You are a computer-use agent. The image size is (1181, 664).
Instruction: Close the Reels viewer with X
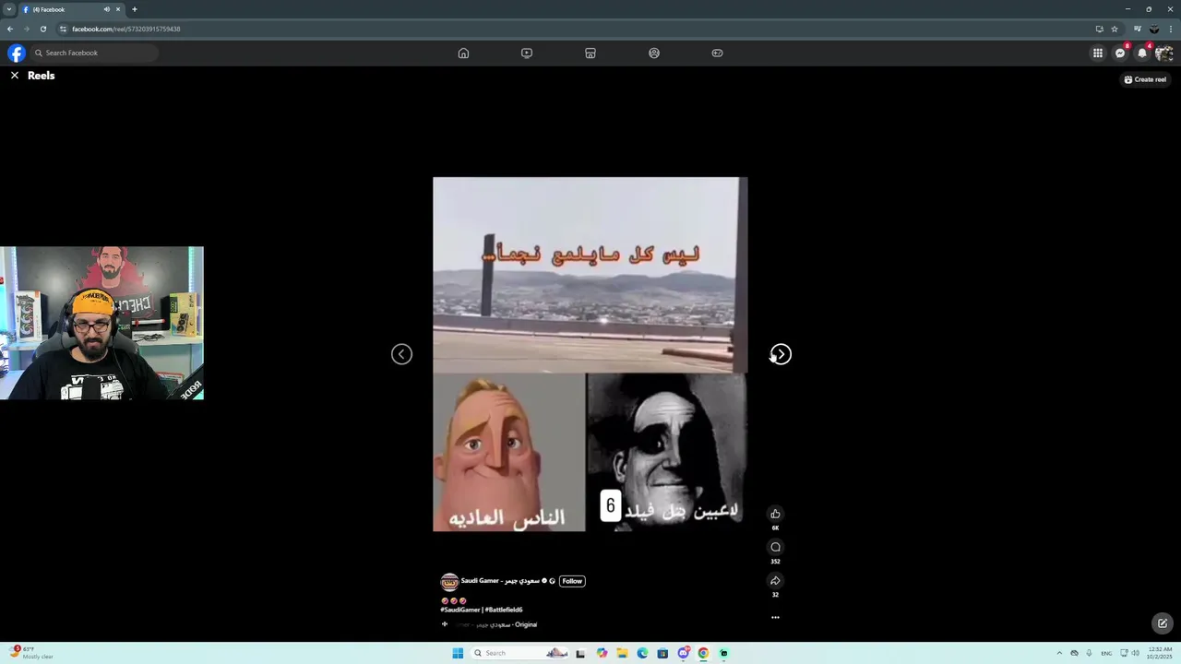(x=15, y=76)
